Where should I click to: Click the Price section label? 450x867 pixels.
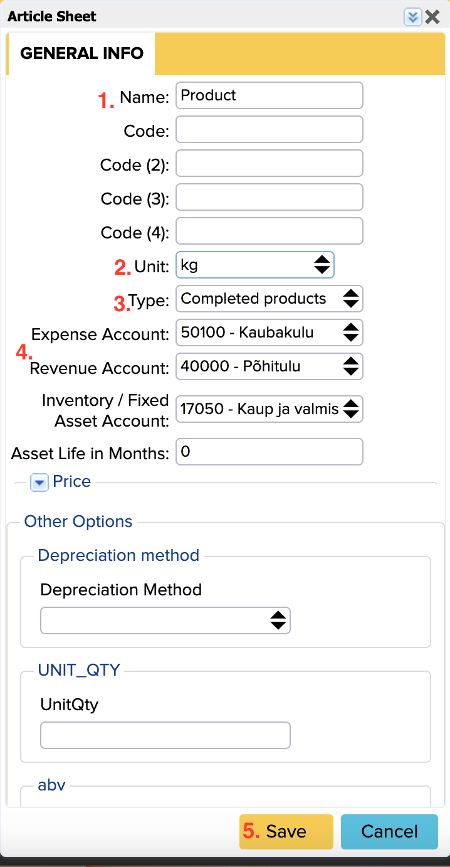pyautogui.click(x=71, y=481)
